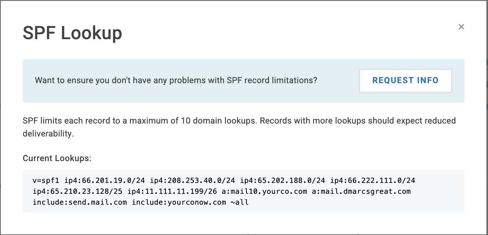Dismiss the SPF Lookup dialog
488x235 pixels.
pos(461,27)
